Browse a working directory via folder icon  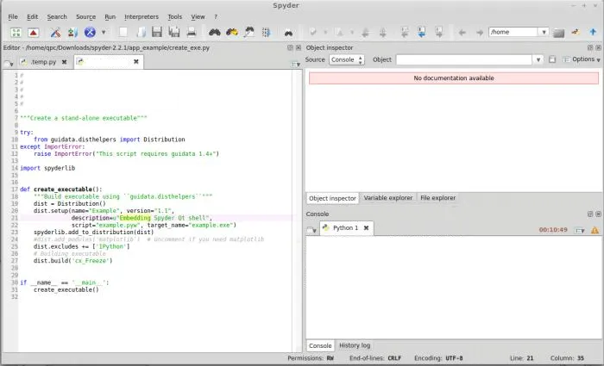(x=558, y=33)
